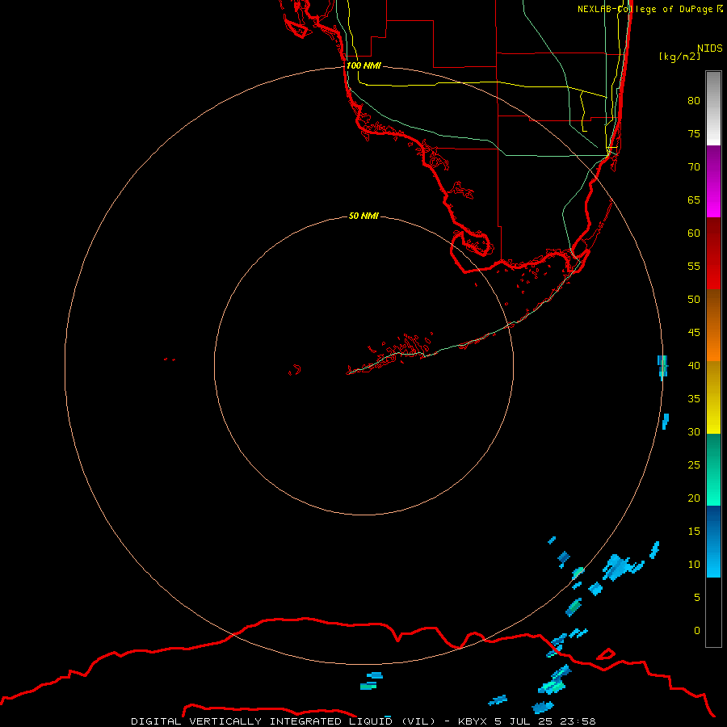Screen dimensions: 727x727
Task: Click the 40 value on the color scale
Action: (x=694, y=366)
